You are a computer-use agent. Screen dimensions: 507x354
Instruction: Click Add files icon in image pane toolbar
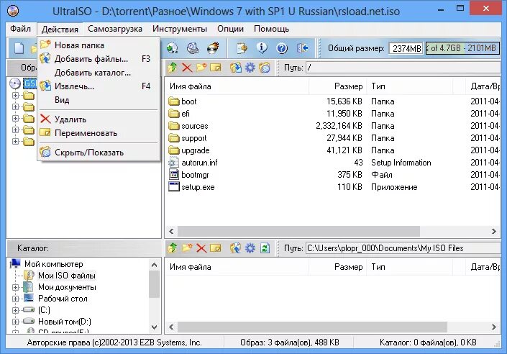click(236, 68)
